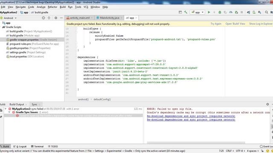This screenshot has height=153, width=273.
Task: Click the defaultConfig() breadcrumb
Action: tap(102, 99)
